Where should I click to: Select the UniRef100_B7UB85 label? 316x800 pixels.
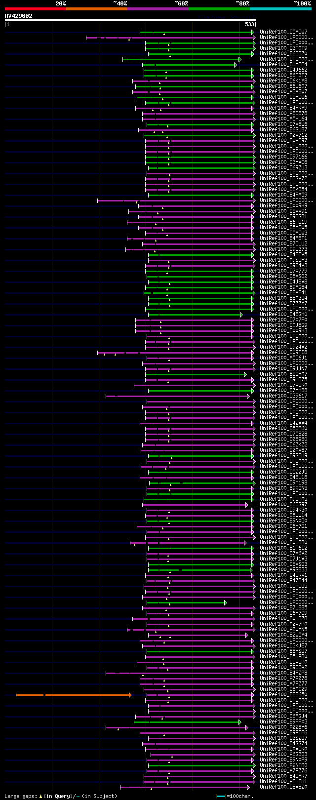pyautogui.click(x=283, y=607)
